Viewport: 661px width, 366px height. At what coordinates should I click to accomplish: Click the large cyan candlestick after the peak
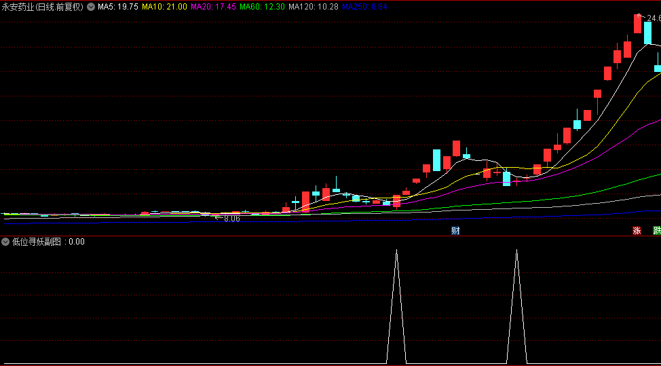point(647,33)
